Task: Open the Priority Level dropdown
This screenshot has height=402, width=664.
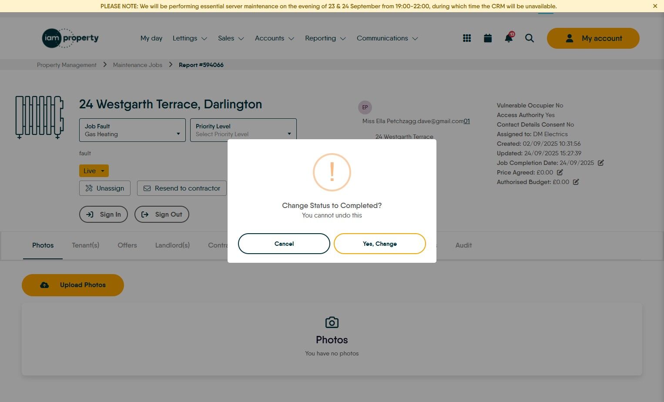Action: coord(243,130)
